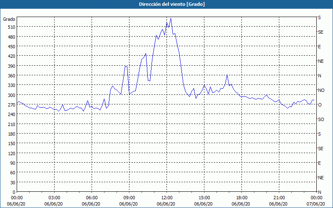333x208 pixels.
Task: Pick the 150 degree axis label
Action: 12,144
